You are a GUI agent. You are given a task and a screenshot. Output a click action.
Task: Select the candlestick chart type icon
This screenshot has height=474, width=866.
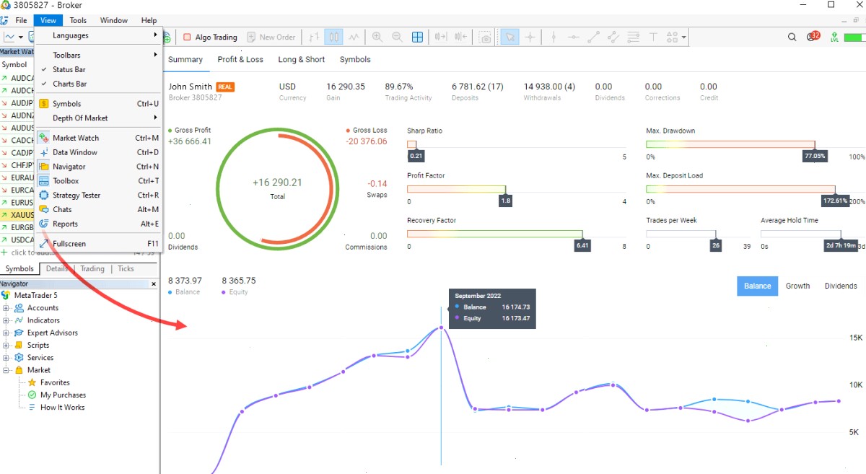(x=333, y=37)
